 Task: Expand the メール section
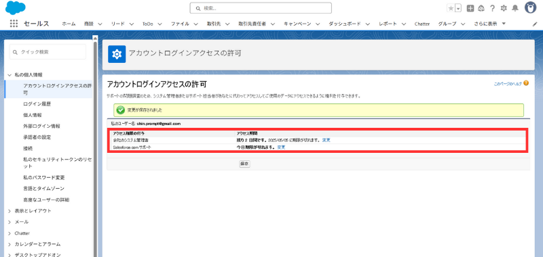tap(10, 222)
